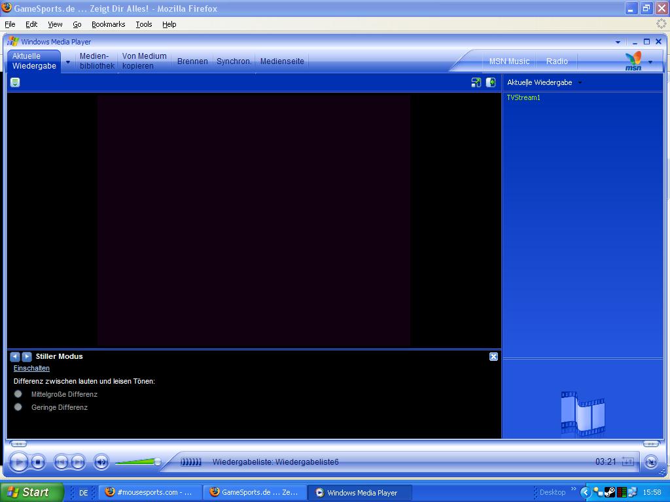
Task: Open the Medienbibliothek tab
Action: 96,61
